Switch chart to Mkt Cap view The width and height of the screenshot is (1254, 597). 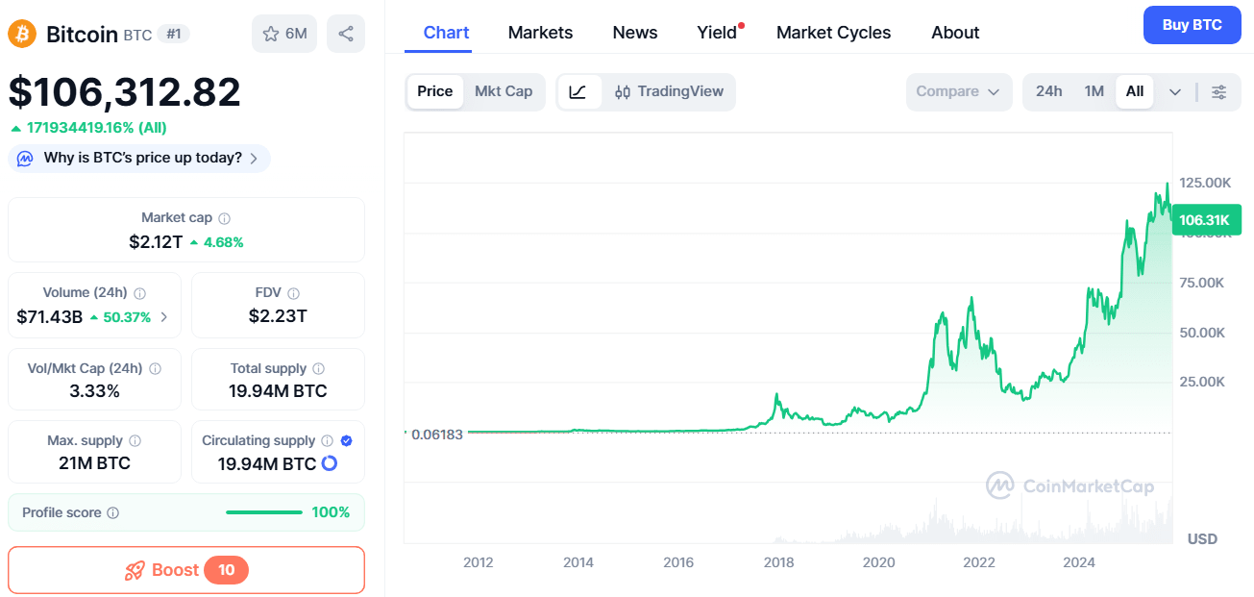[504, 92]
